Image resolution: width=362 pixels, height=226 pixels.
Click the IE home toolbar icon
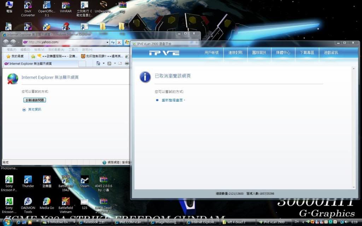(x=98, y=64)
